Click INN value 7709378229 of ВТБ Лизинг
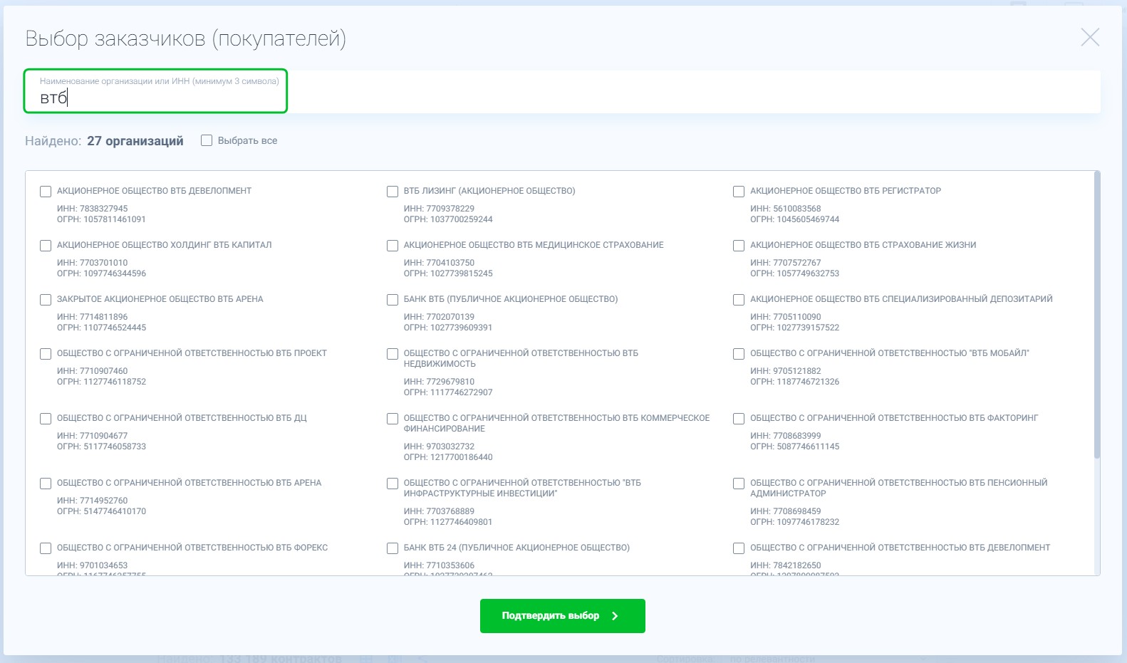This screenshot has width=1127, height=663. click(450, 209)
